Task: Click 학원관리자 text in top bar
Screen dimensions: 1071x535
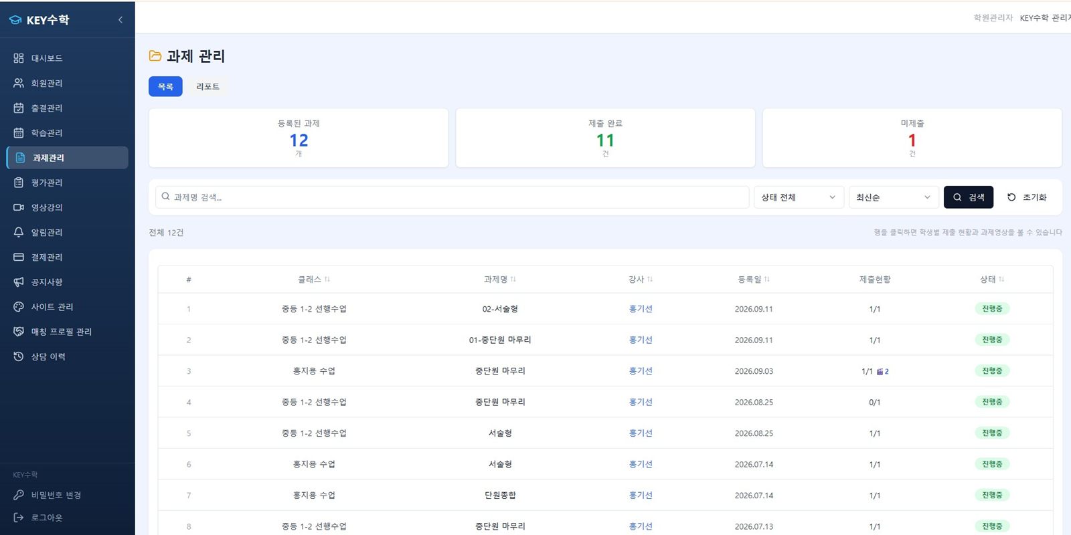Action: click(x=993, y=18)
